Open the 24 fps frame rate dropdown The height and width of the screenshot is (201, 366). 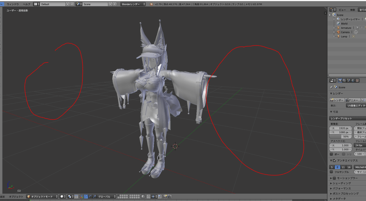tap(360, 145)
